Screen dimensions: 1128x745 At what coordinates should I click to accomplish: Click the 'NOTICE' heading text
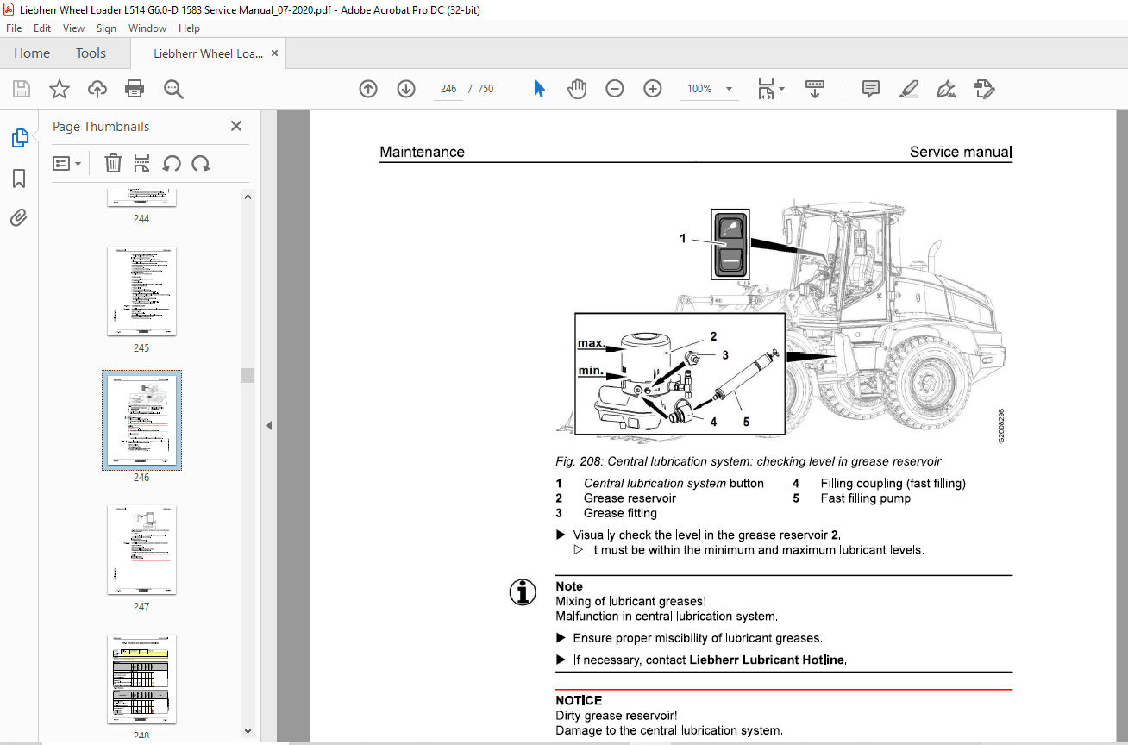[579, 700]
